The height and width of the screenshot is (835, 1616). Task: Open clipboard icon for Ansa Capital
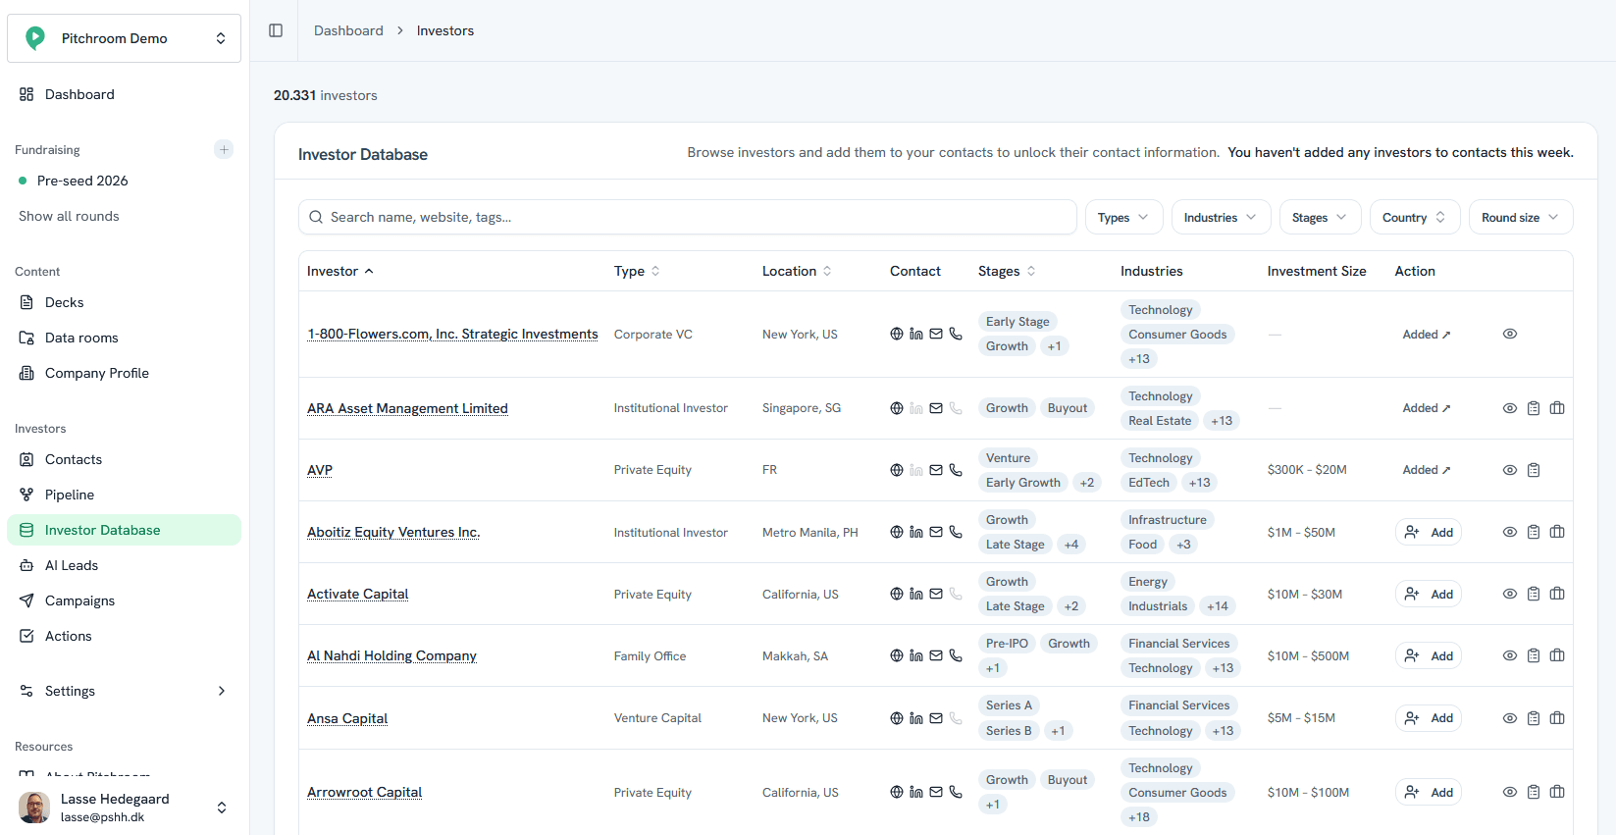click(1534, 718)
